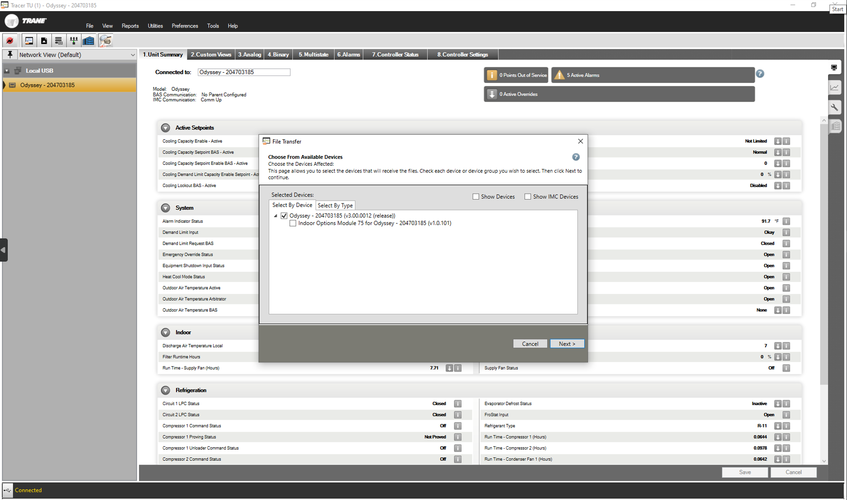Click the monitor icon on right sidebar
847x500 pixels.
(x=834, y=67)
